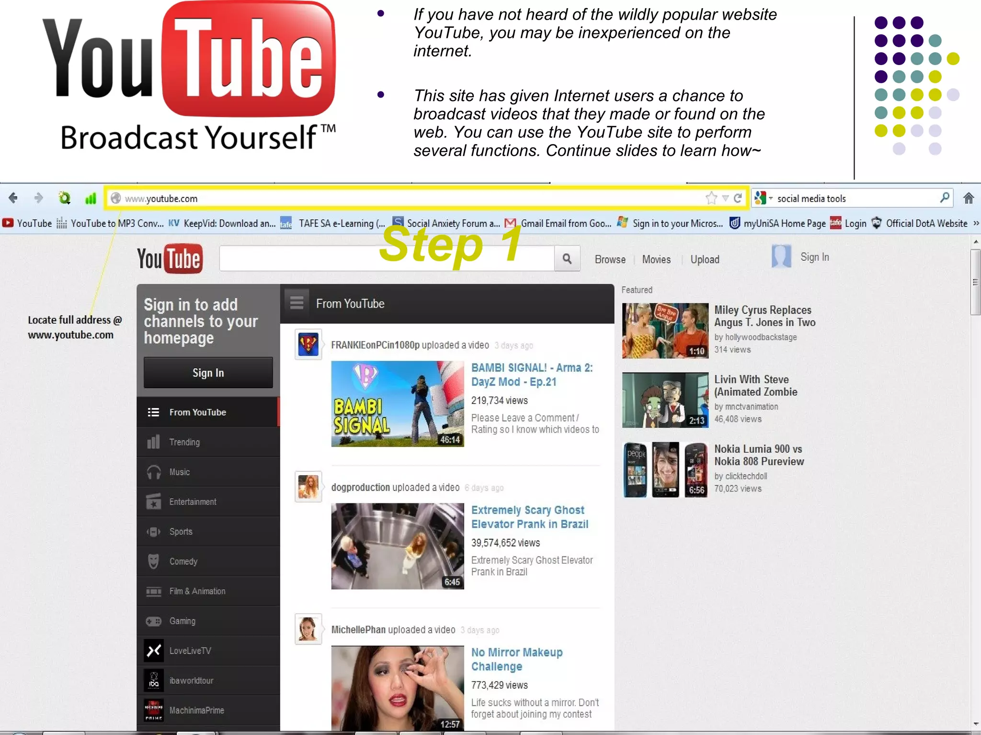
Task: Click the Miley Cyrus featured thumbnail
Action: pyautogui.click(x=665, y=331)
